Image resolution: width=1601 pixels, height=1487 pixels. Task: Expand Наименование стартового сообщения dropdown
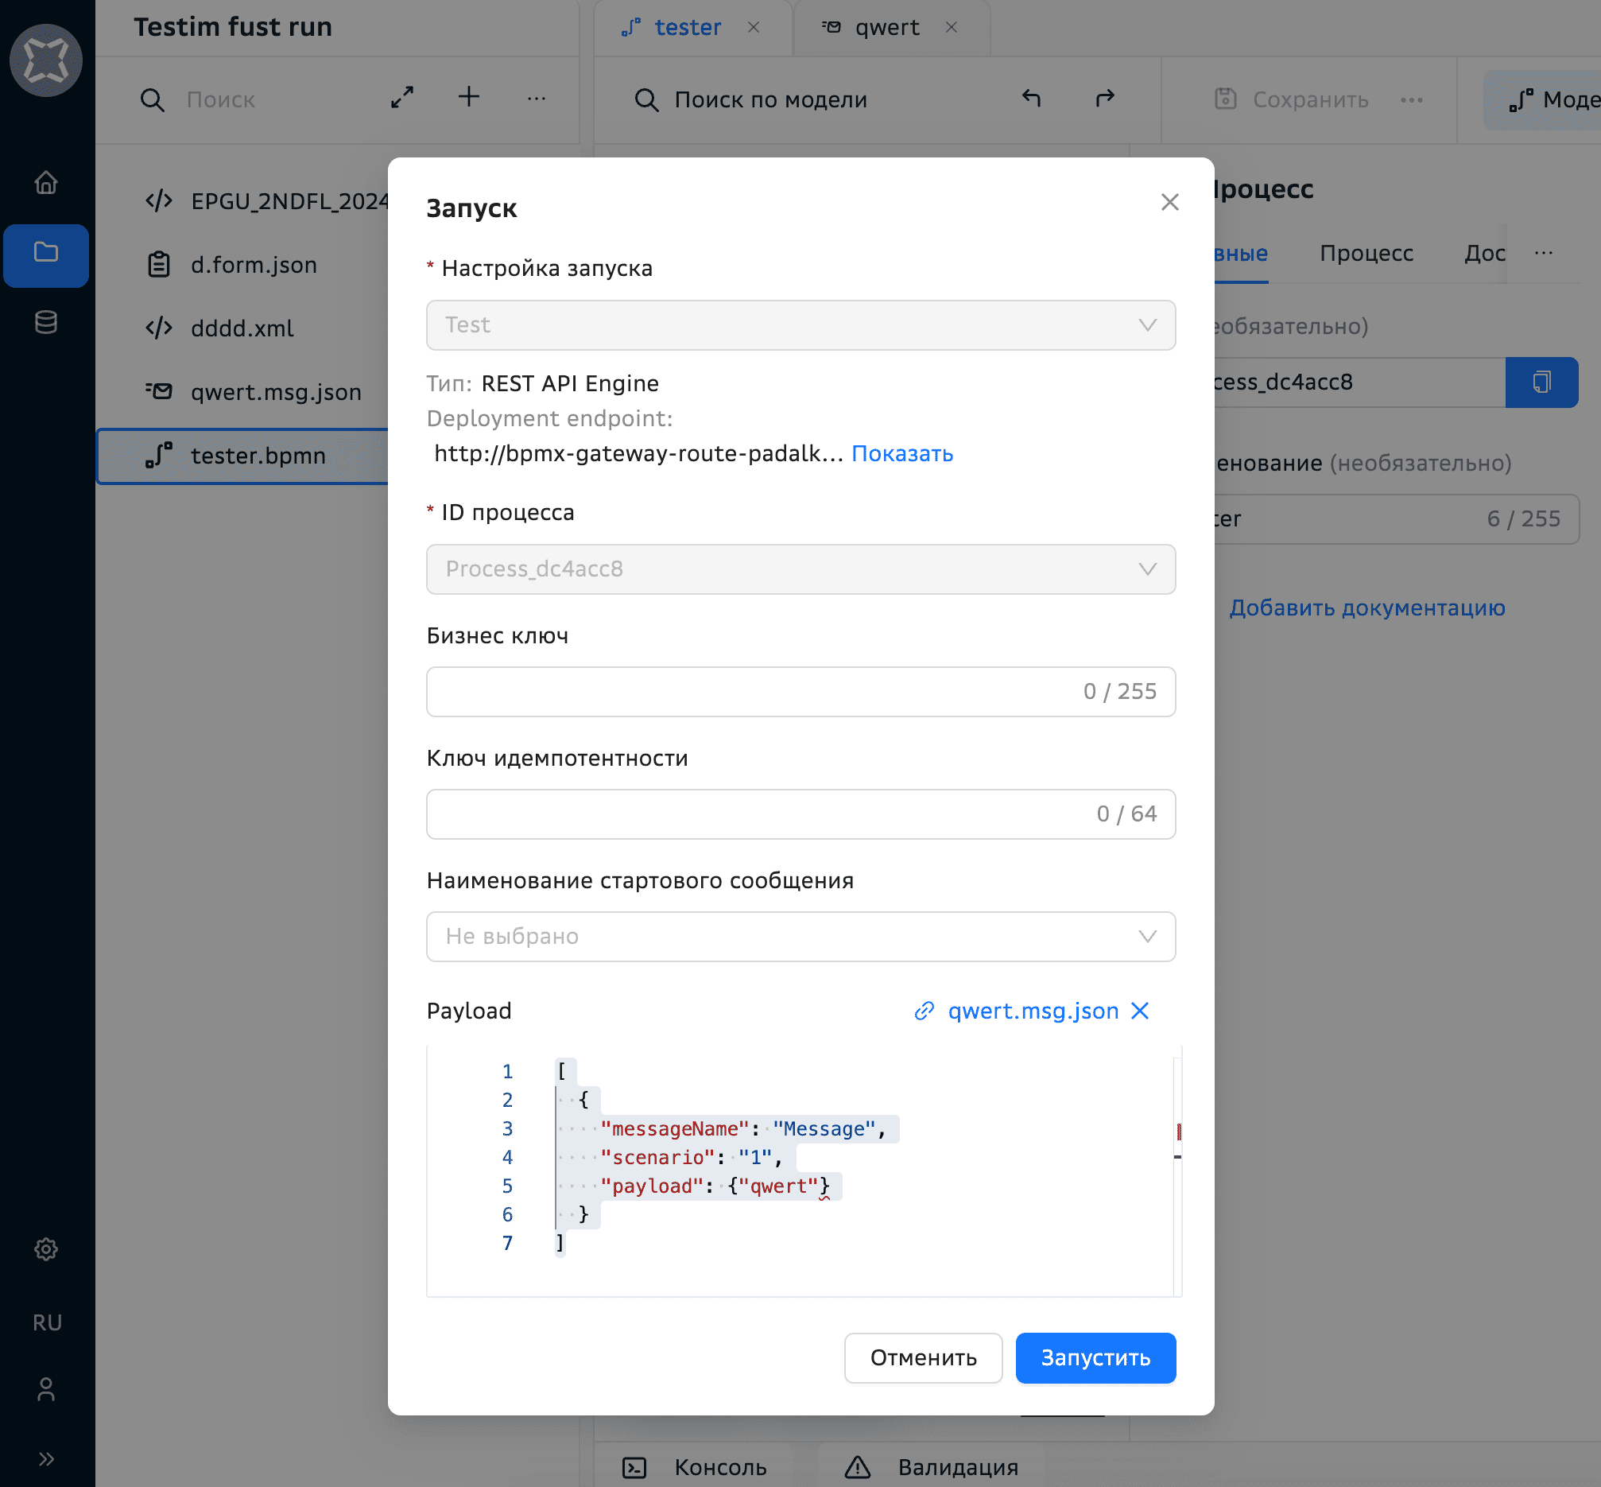(800, 936)
